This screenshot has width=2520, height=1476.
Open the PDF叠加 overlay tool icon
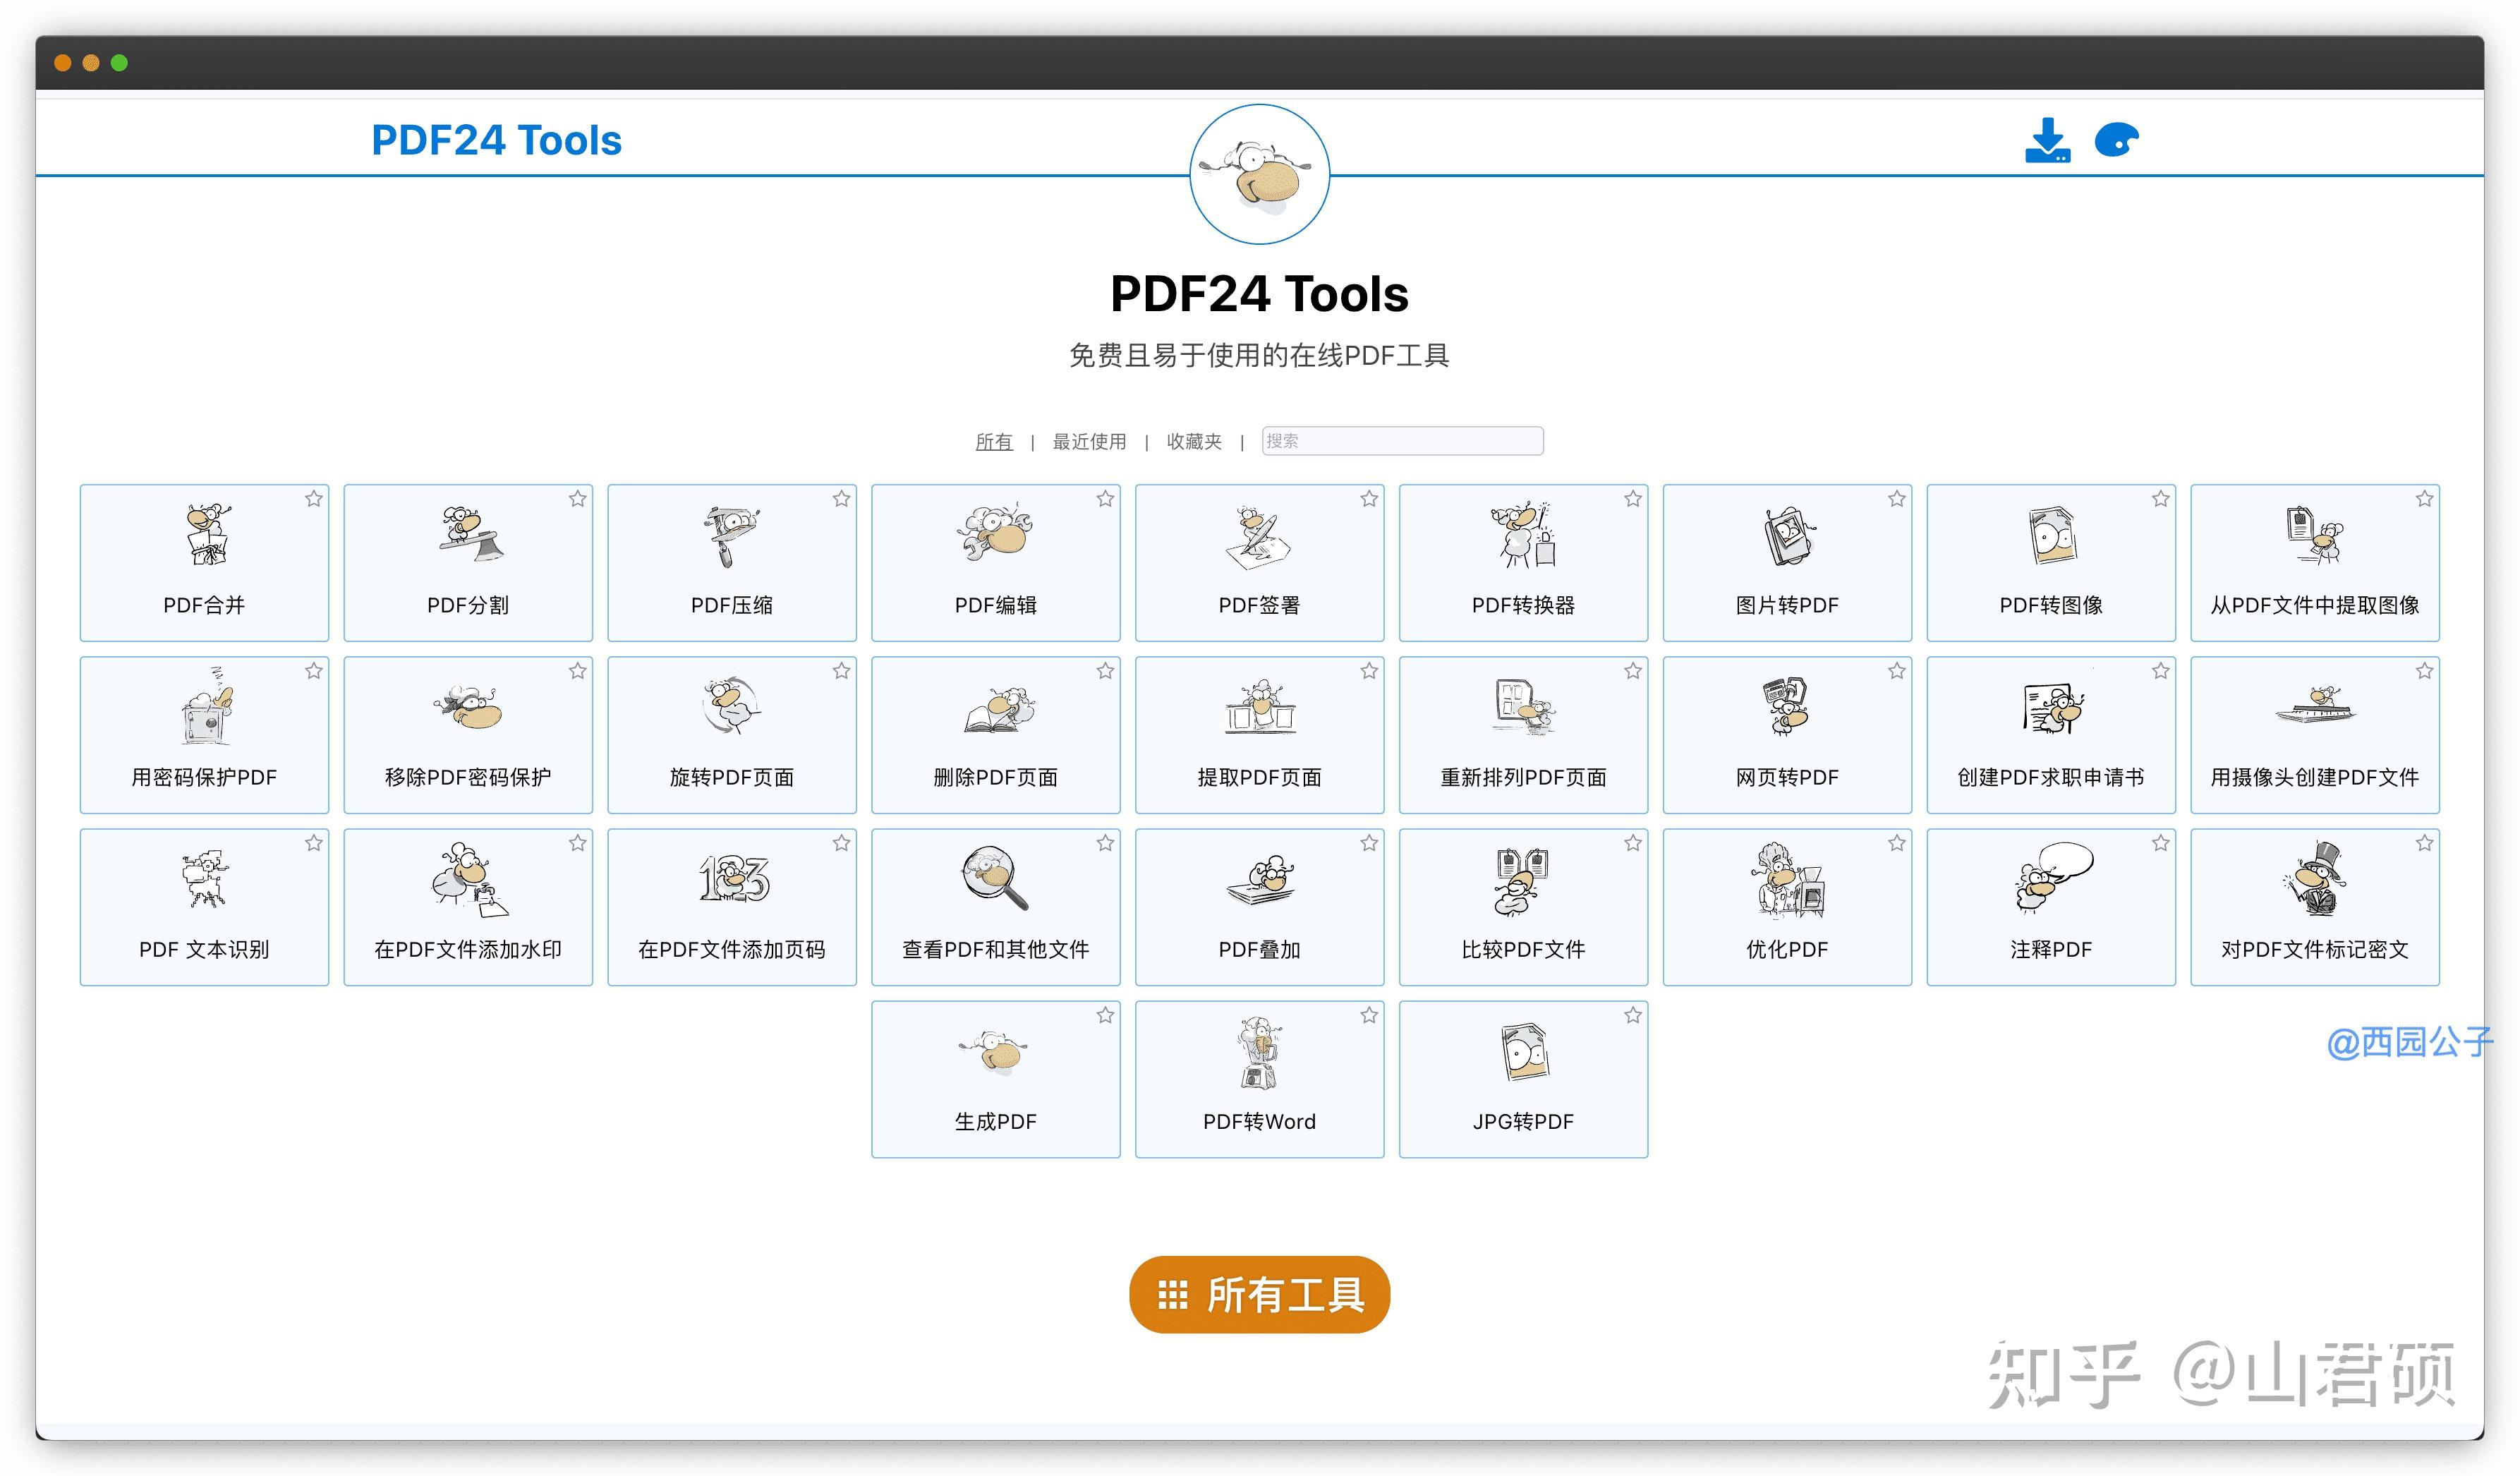pyautogui.click(x=1261, y=880)
